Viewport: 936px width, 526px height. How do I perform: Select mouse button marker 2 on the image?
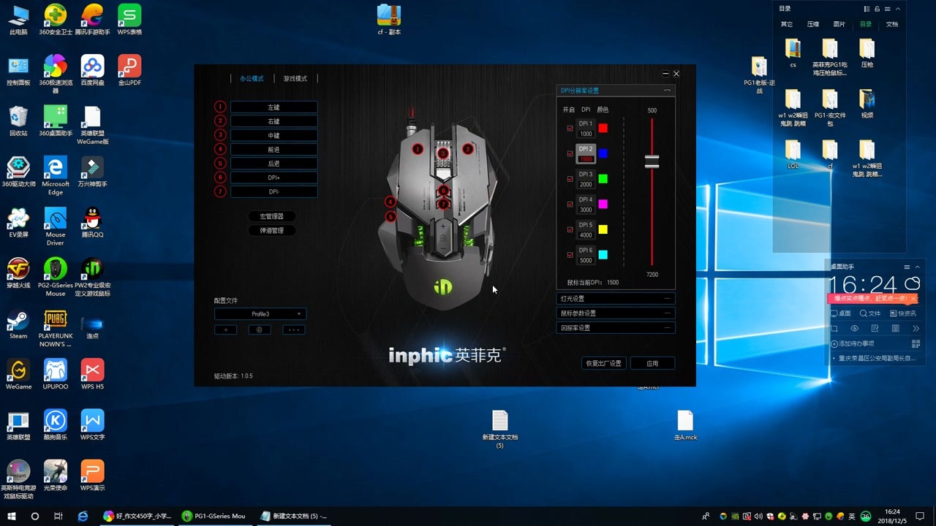(x=468, y=149)
